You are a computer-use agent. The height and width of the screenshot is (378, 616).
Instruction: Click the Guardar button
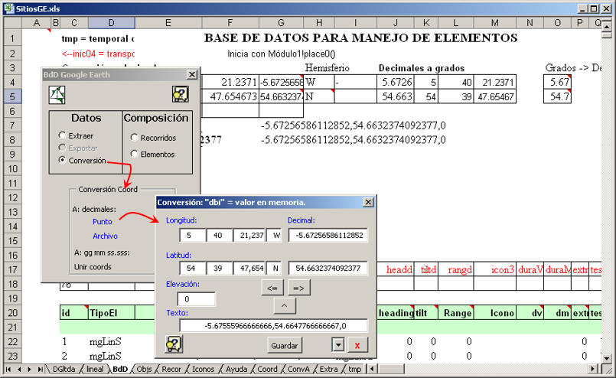[285, 345]
